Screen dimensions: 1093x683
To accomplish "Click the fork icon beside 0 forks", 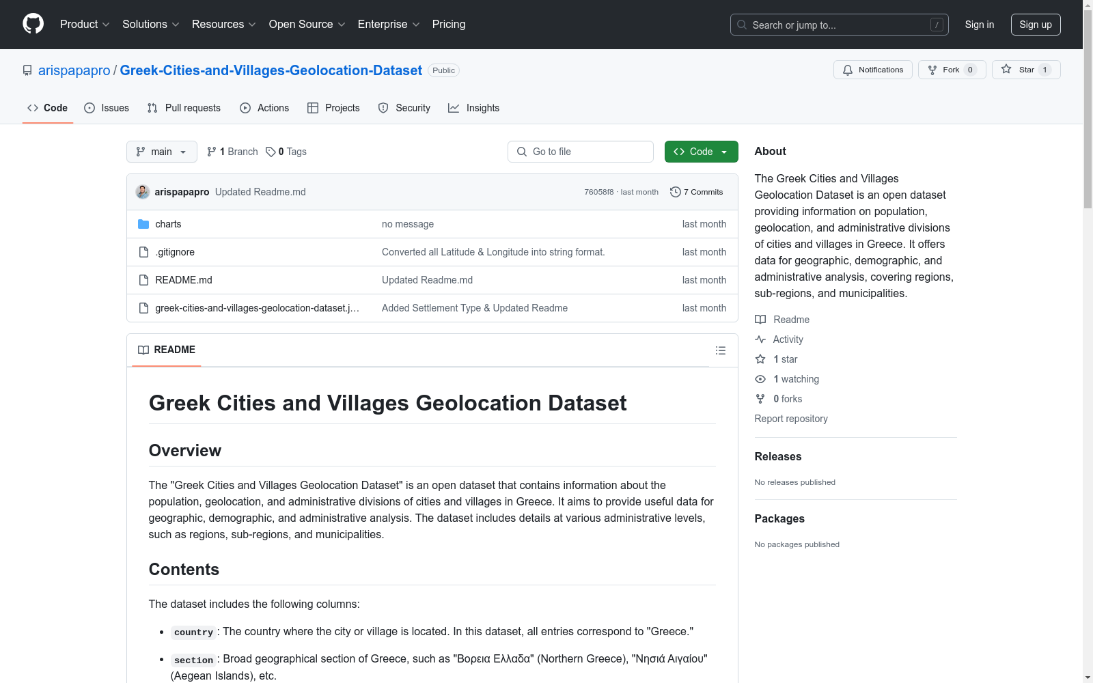I will point(760,399).
